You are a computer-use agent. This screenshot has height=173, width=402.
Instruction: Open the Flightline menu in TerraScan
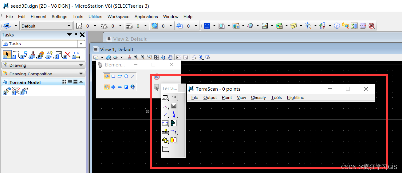point(296,97)
